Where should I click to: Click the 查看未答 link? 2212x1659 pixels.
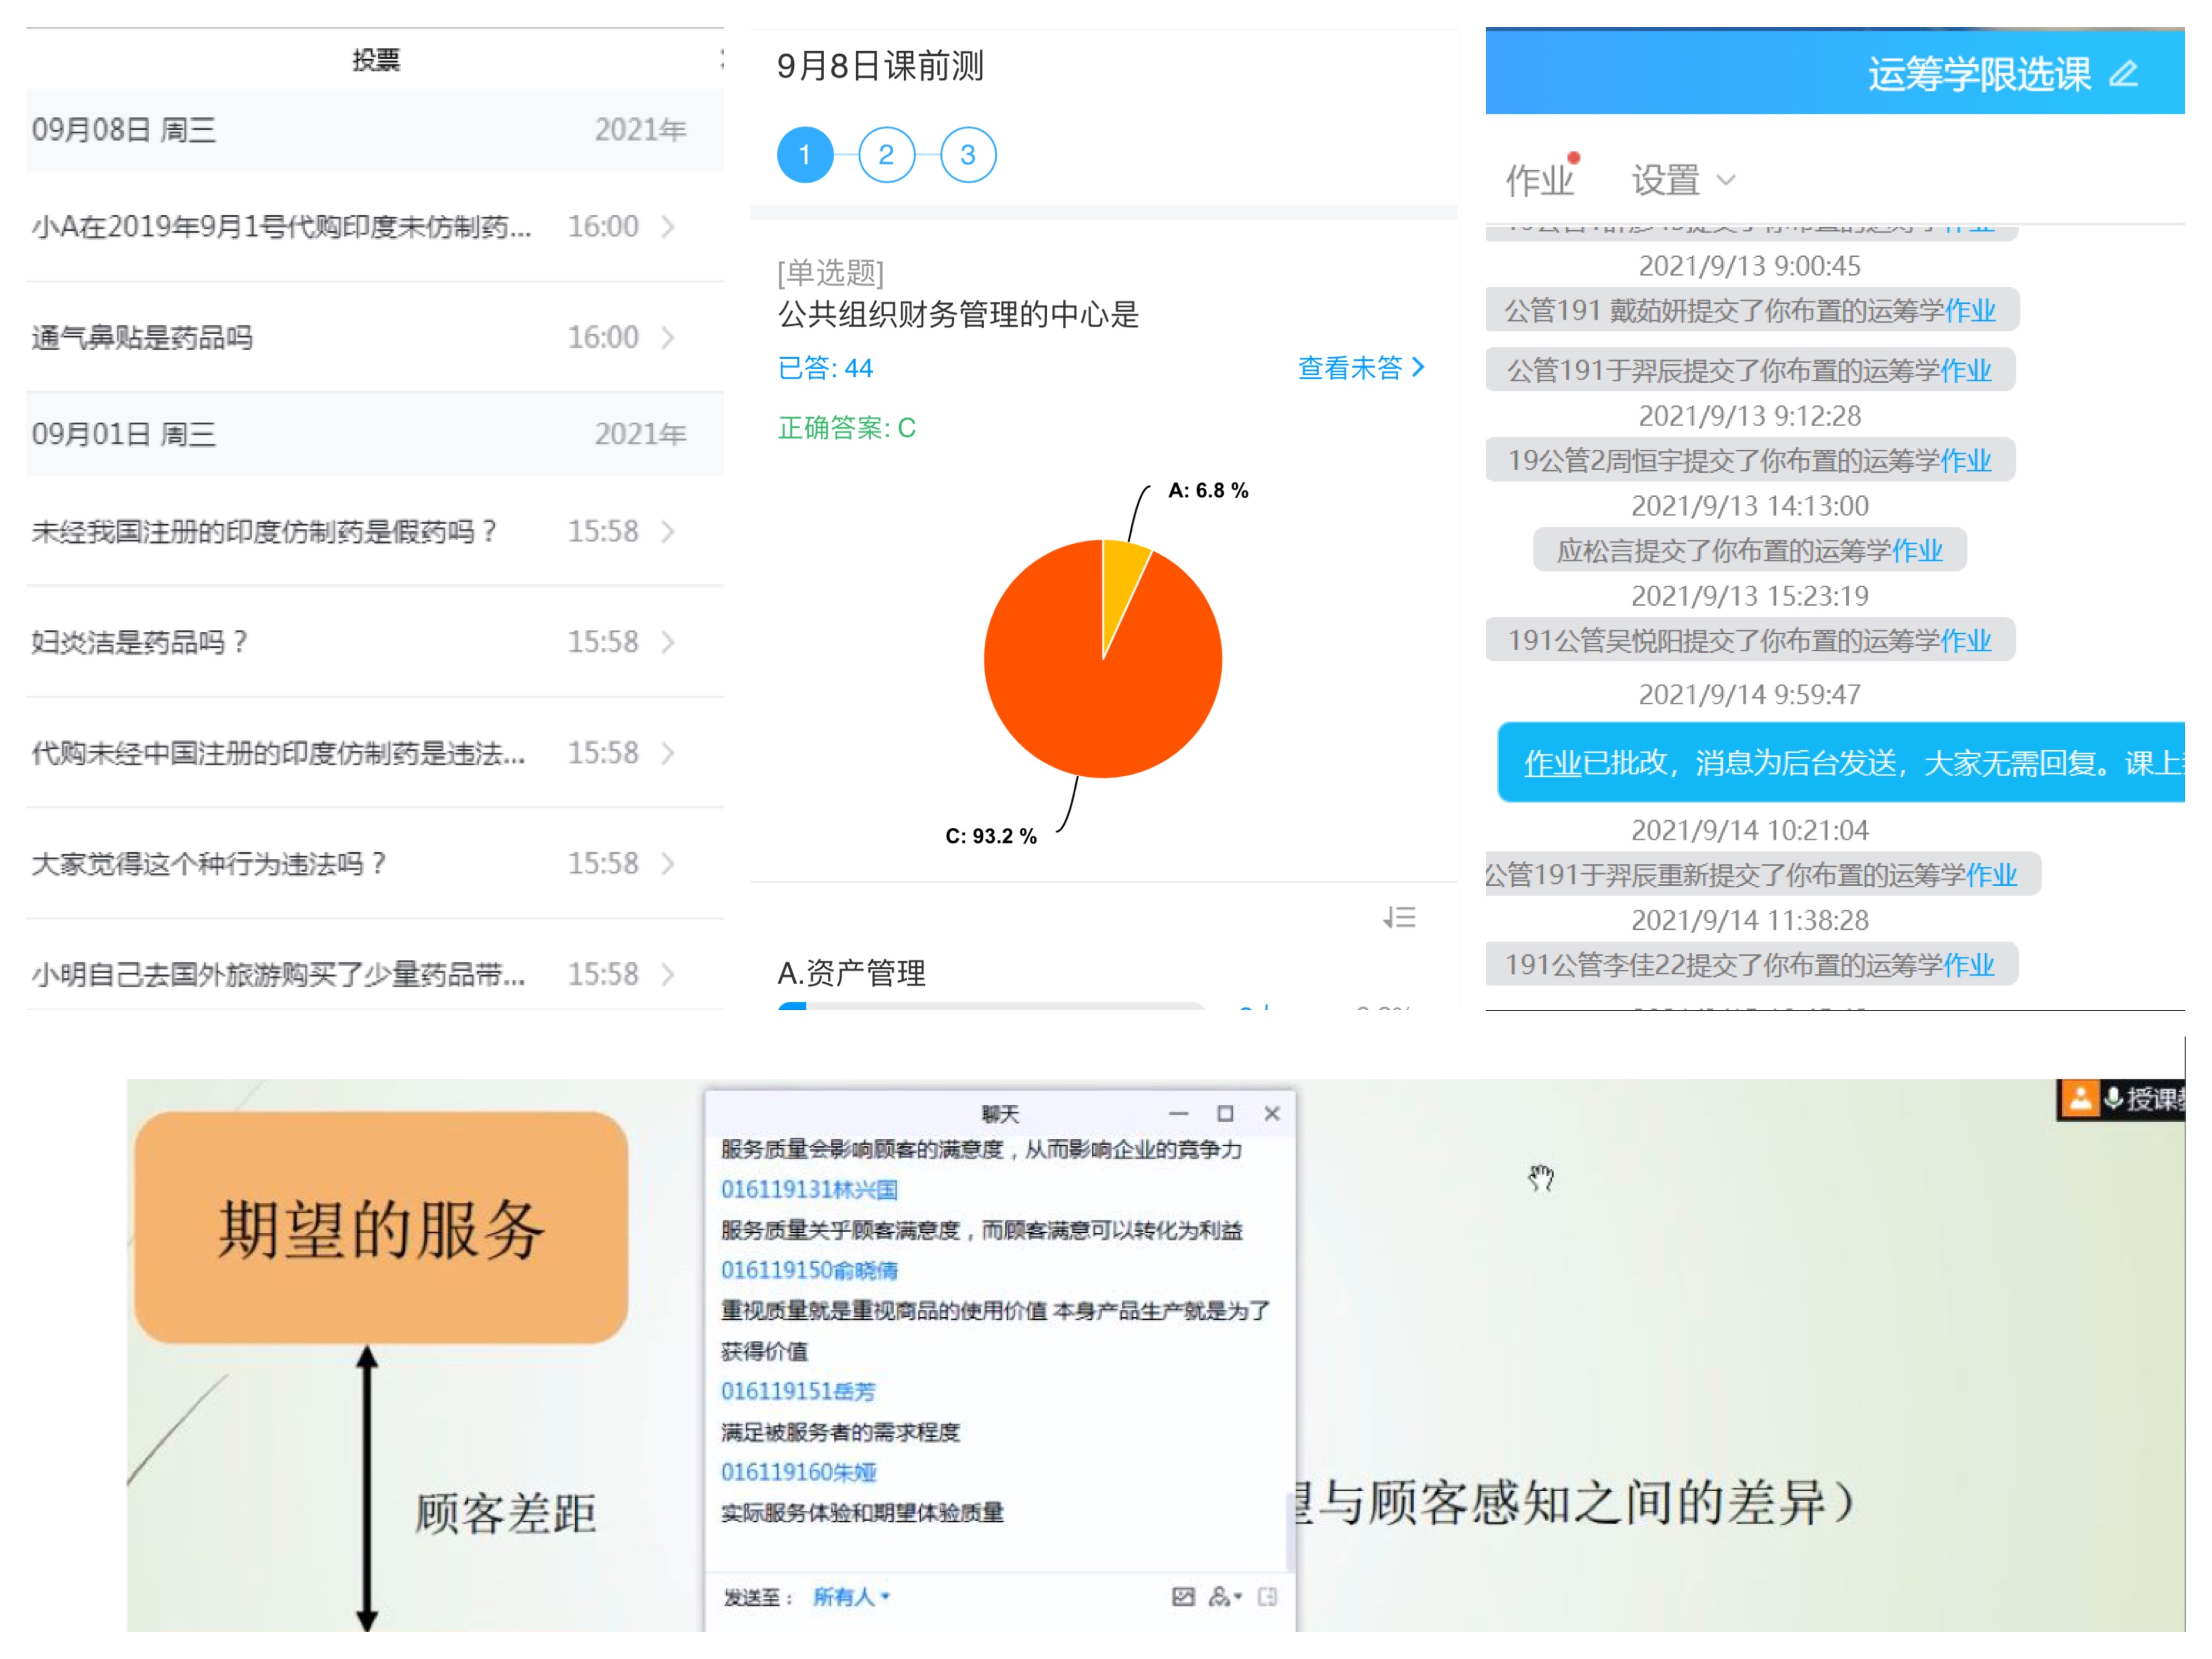tap(1360, 368)
